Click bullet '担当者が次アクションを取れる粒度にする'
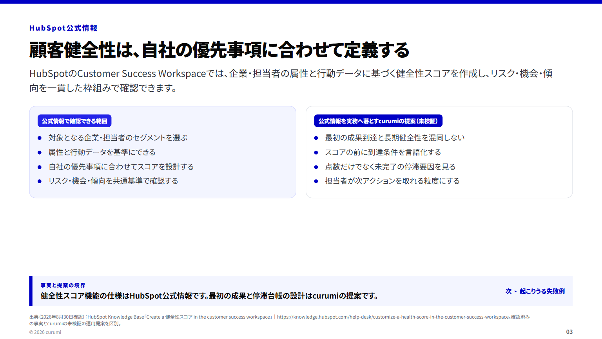This screenshot has width=602, height=339. (x=392, y=181)
